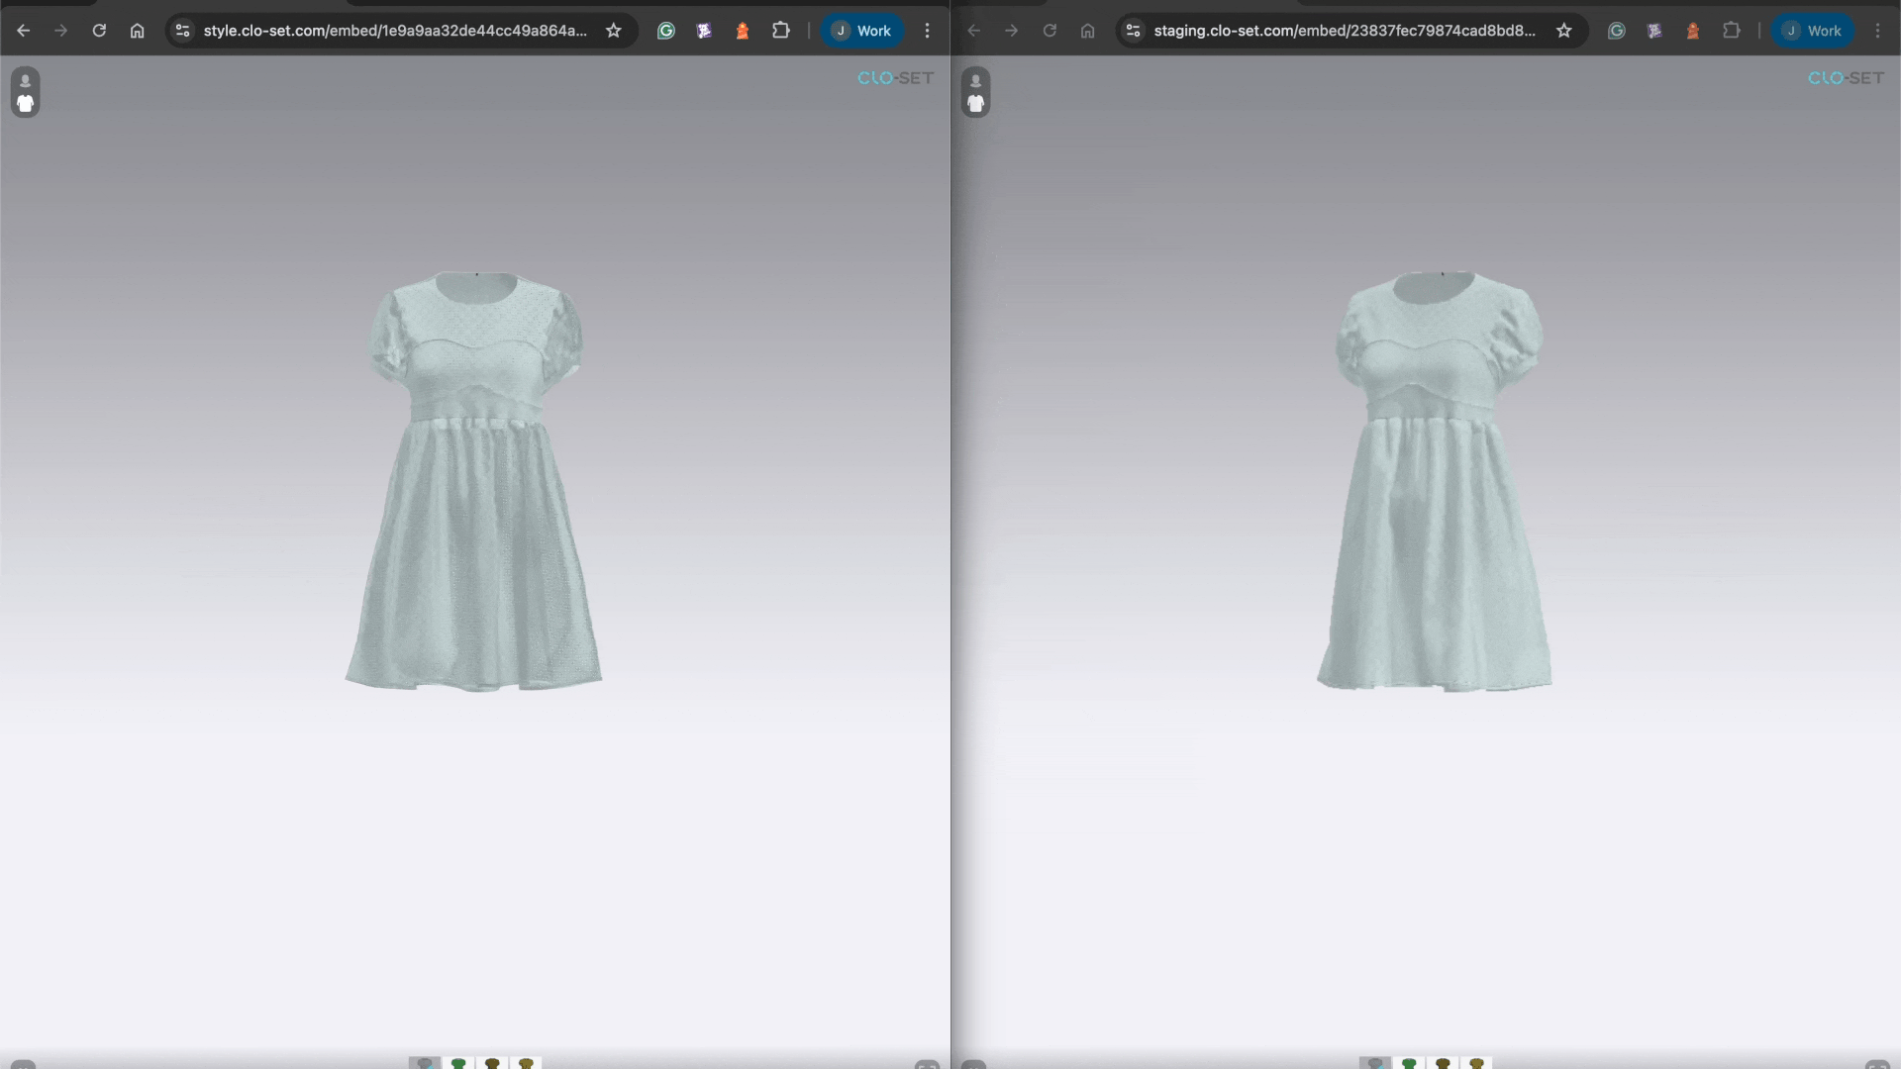
Task: Select olive colorway thumbnail in left viewer
Action: tap(526, 1063)
